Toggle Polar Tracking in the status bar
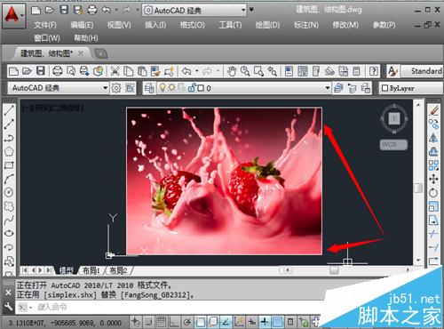 click(x=187, y=322)
